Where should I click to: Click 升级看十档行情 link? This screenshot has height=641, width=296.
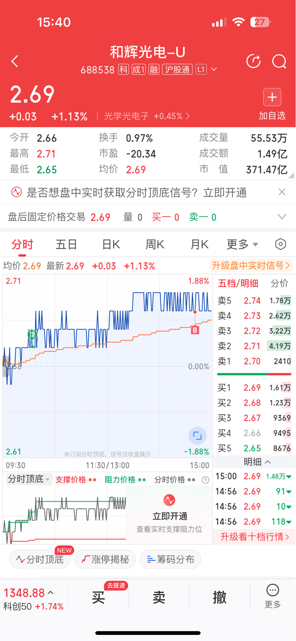(x=254, y=537)
